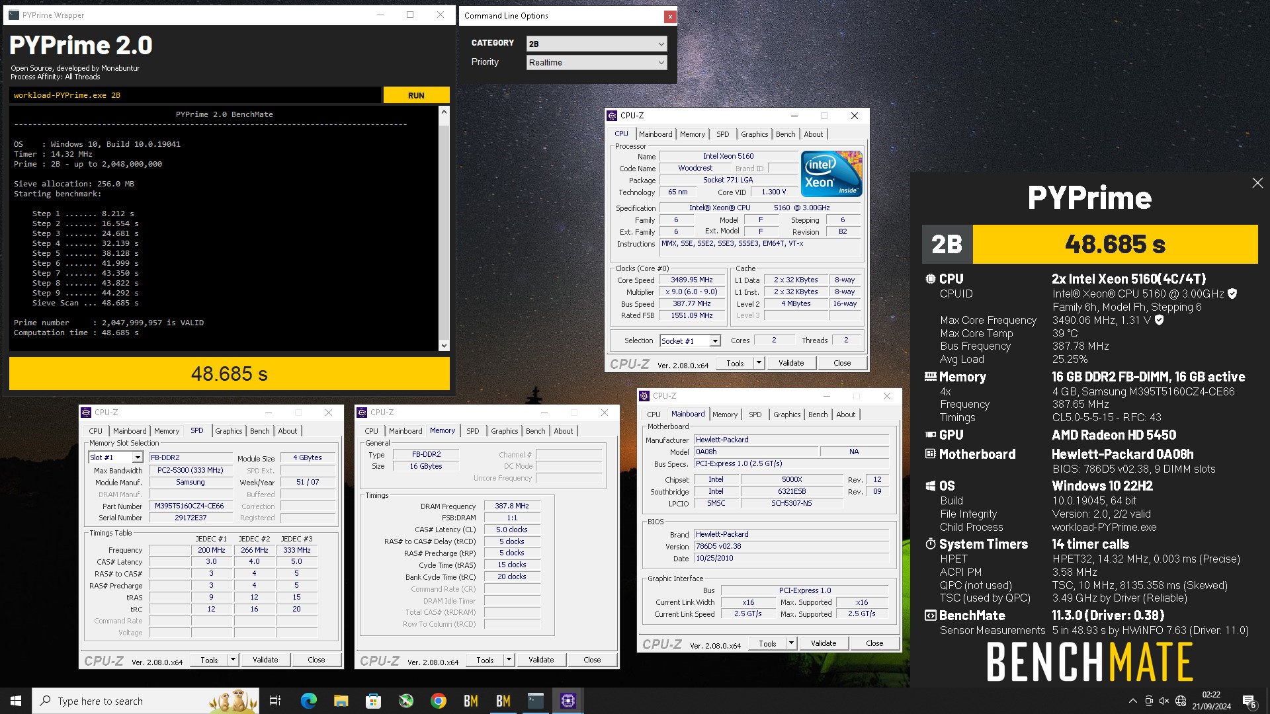Expand Tools arrow in CPU-Z memory window
Screen dimensions: 1270x714
pos(509,660)
